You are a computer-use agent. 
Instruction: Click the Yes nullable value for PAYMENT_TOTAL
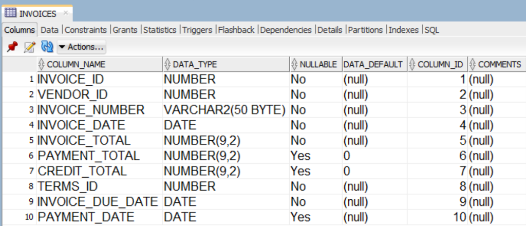[x=316, y=156]
